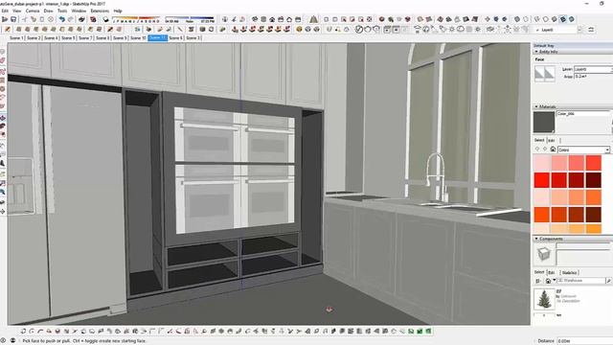The image size is (613, 345).
Task: Switch to Iso standard view icon
Action: (x=255, y=19)
